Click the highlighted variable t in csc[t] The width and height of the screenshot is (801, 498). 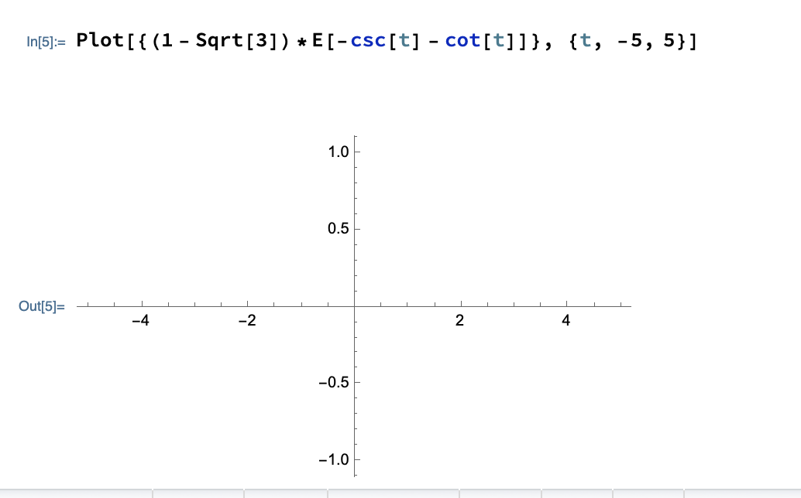(404, 40)
